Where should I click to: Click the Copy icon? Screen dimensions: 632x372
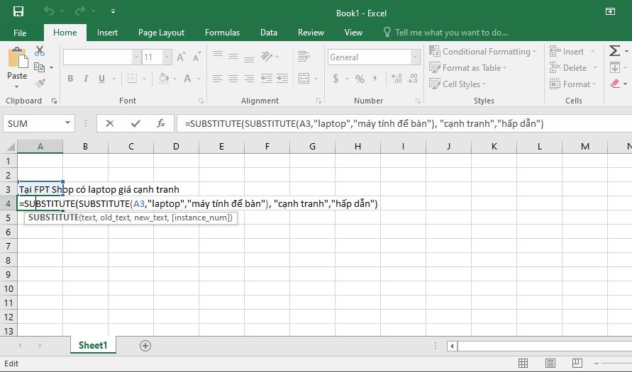40,67
